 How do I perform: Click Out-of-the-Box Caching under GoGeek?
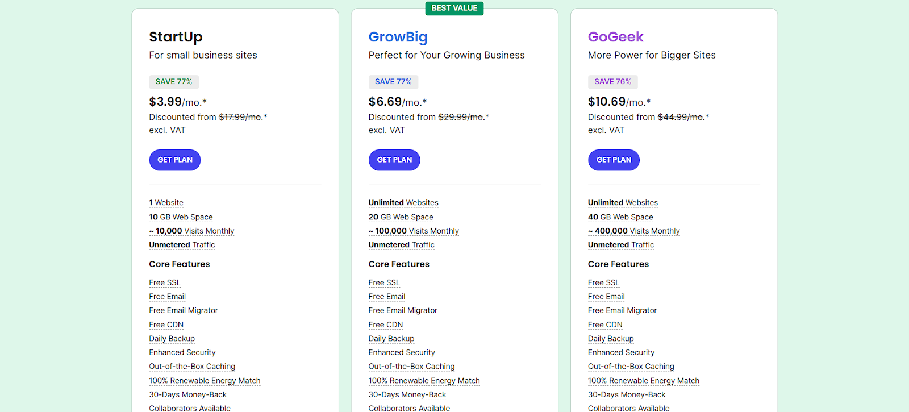tap(631, 367)
